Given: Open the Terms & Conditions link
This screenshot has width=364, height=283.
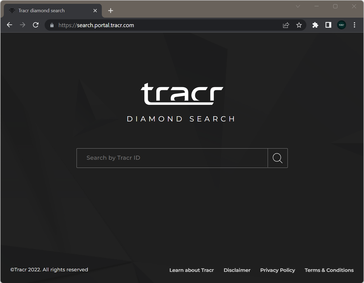Looking at the screenshot, I should pyautogui.click(x=329, y=270).
